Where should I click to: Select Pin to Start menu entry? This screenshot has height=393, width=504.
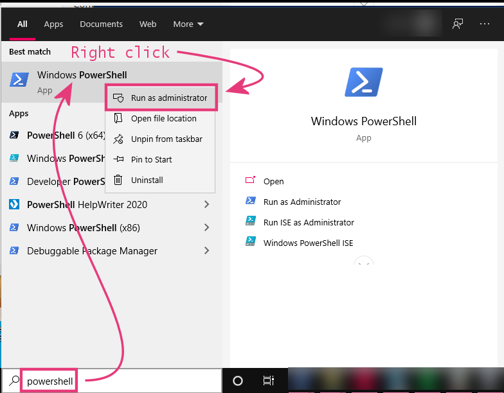point(160,159)
